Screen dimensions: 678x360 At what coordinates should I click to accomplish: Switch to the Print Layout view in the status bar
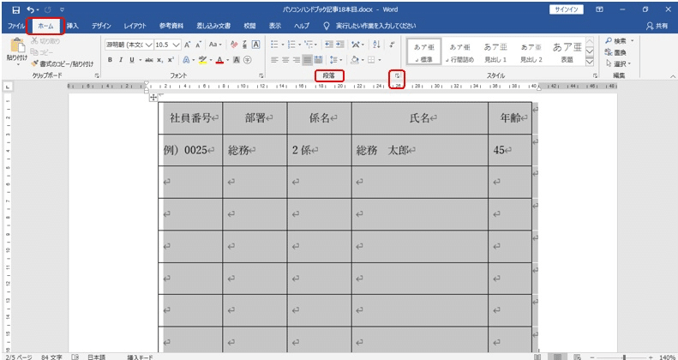(x=558, y=357)
